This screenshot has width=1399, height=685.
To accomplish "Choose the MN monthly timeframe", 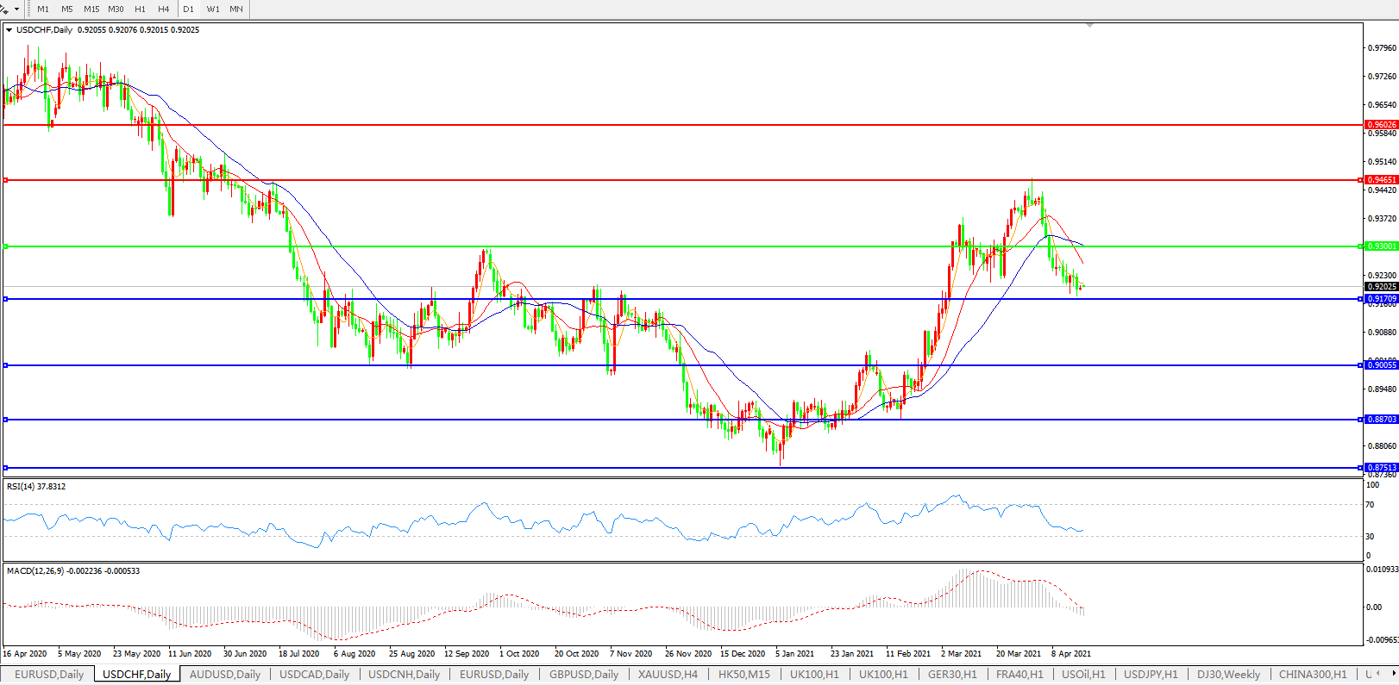I will tap(236, 9).
